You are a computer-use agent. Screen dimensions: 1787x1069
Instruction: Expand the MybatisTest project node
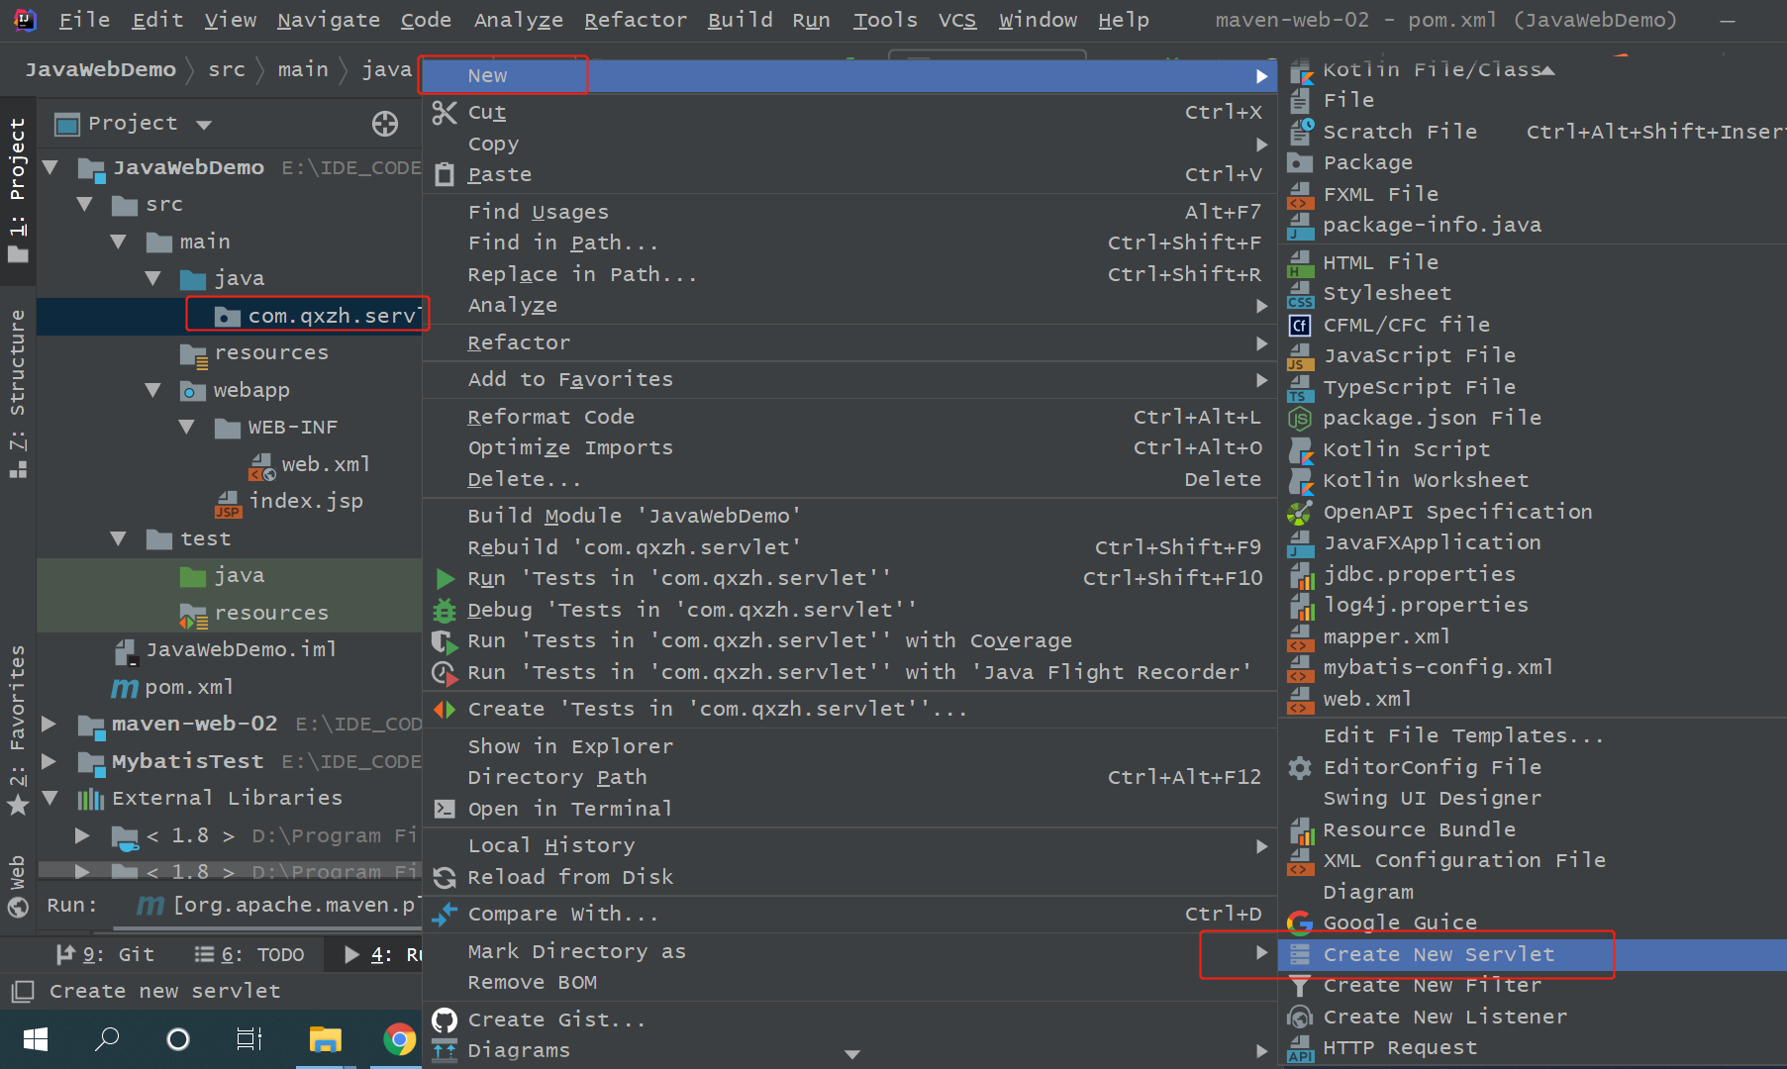point(49,762)
